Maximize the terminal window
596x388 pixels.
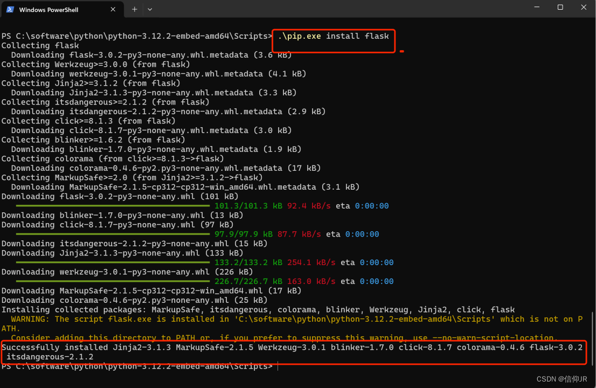(x=559, y=7)
